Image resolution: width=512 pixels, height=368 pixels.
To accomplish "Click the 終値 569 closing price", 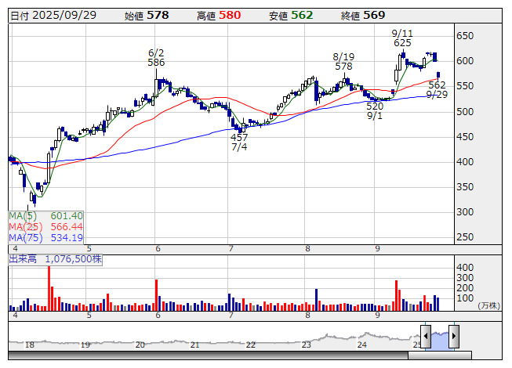I will (363, 16).
